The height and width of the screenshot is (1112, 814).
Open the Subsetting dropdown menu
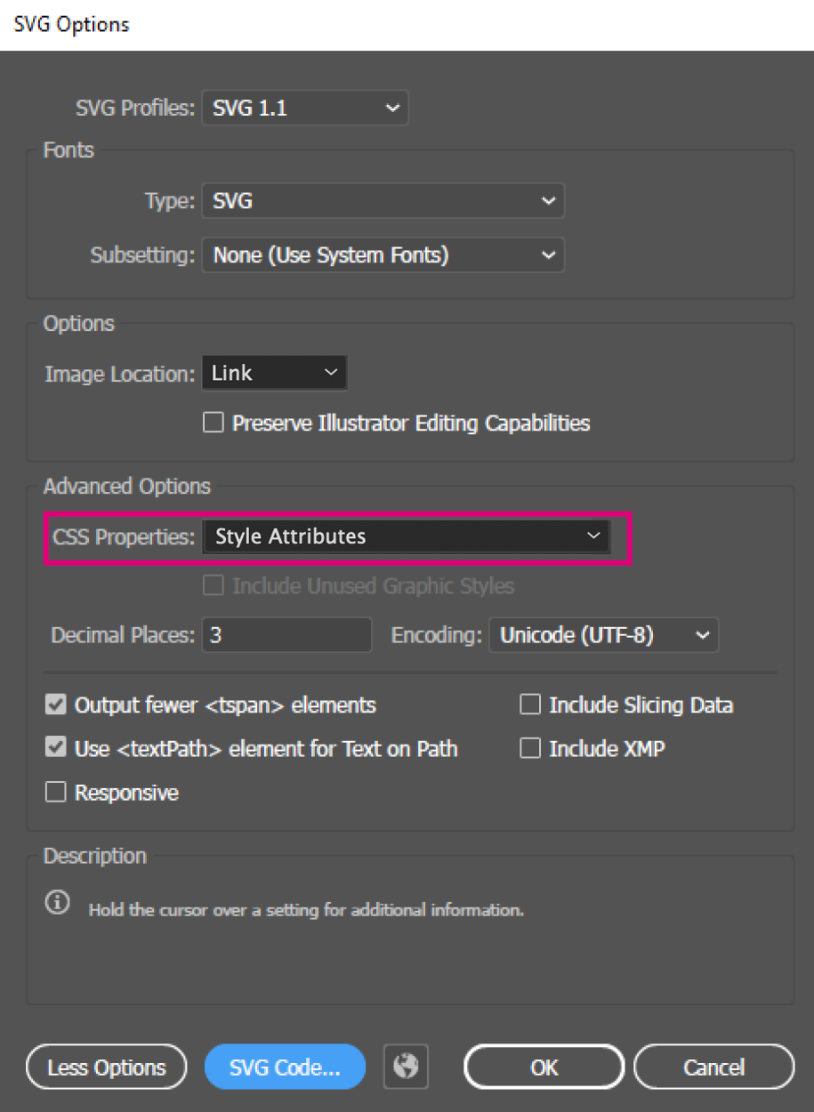[x=383, y=256]
